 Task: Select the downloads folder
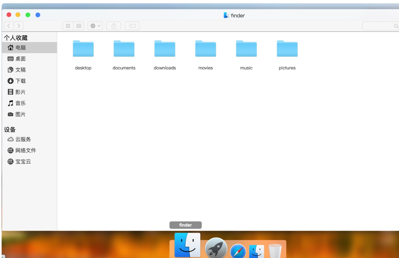point(165,49)
